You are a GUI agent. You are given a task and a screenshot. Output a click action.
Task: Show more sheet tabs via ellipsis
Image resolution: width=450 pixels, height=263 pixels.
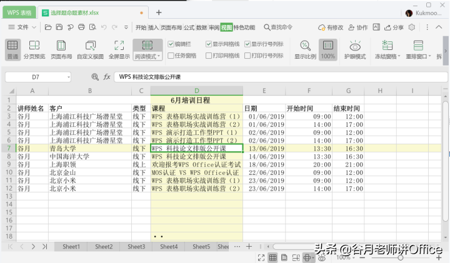click(x=237, y=246)
